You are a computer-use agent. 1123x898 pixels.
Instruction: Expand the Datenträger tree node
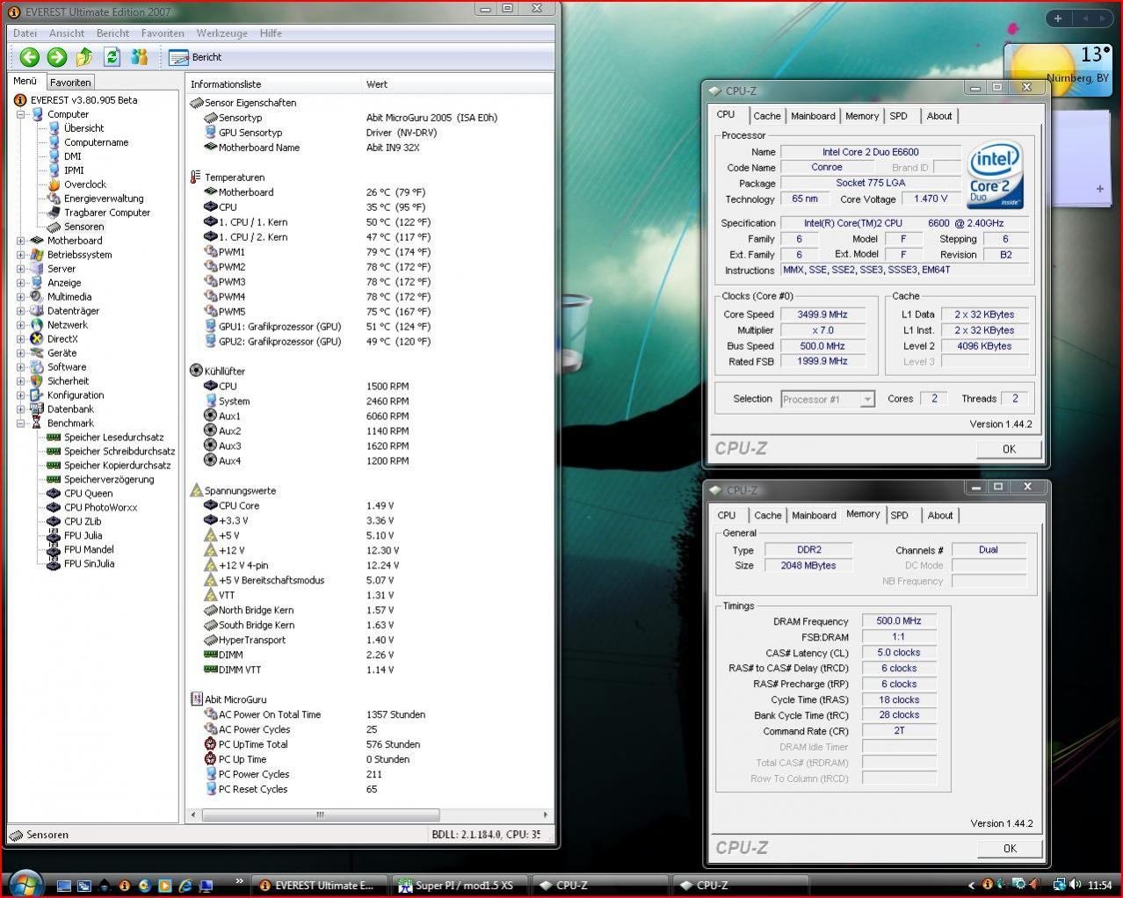click(20, 311)
